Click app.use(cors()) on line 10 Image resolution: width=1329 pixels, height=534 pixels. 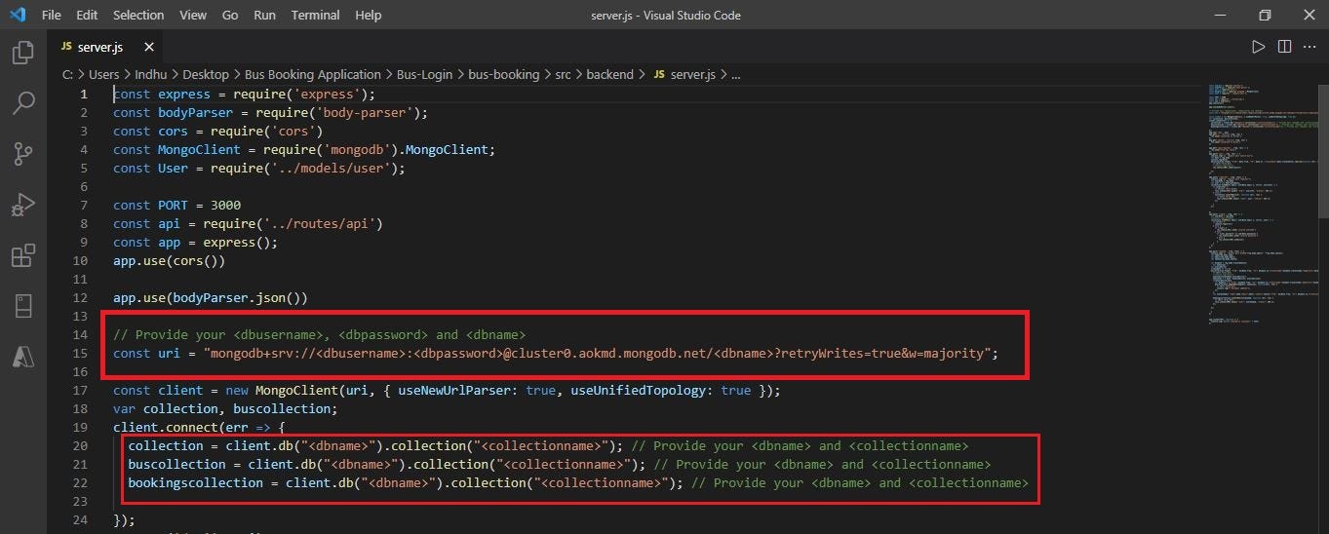[170, 260]
